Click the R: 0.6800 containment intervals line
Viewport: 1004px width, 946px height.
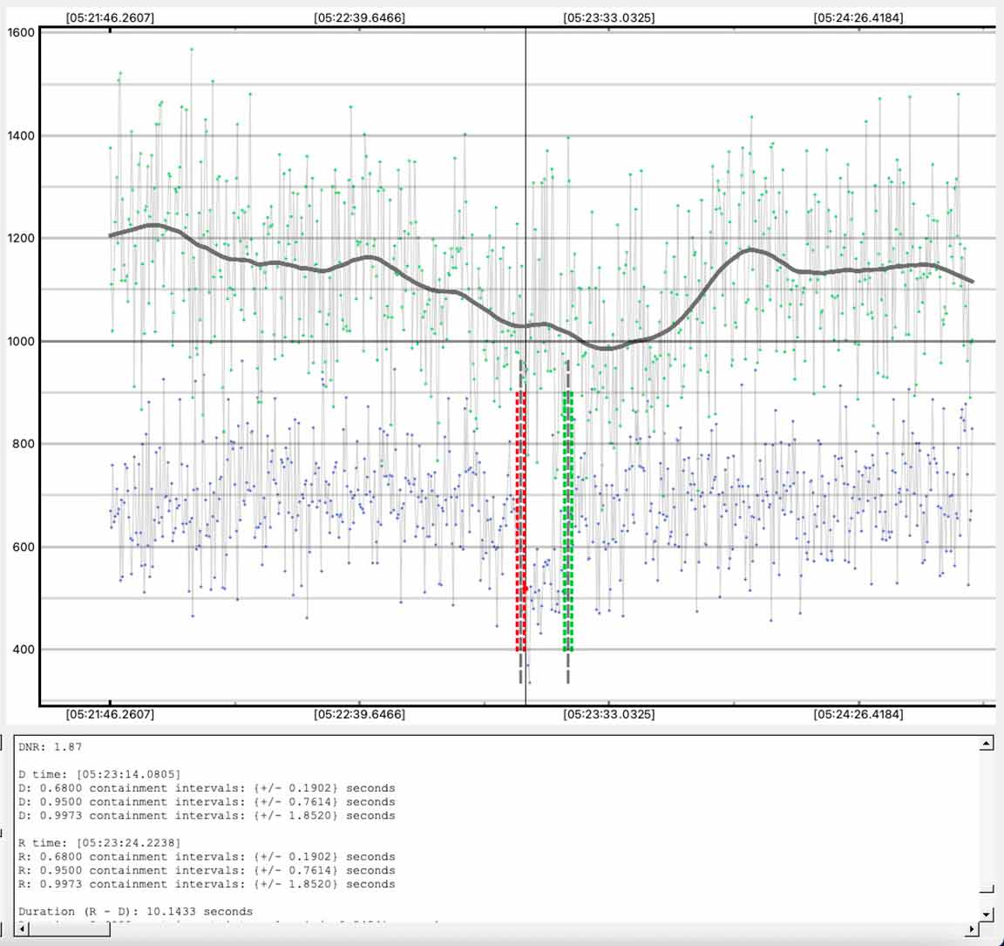click(x=207, y=856)
